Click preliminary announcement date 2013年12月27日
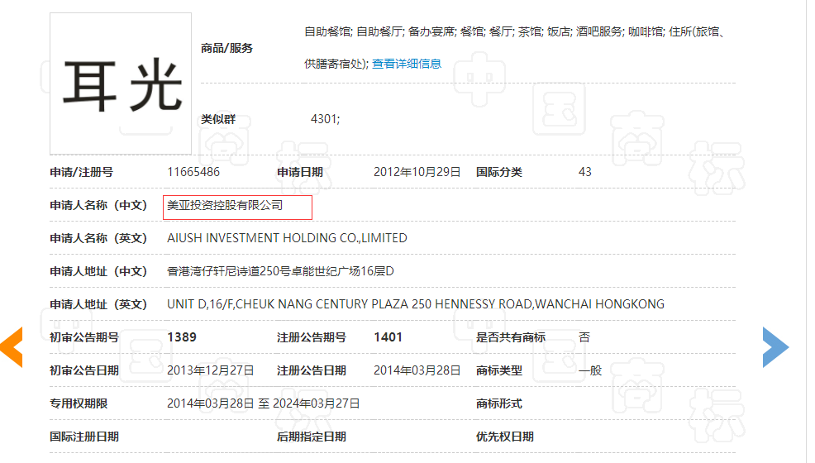The image size is (815, 463). (210, 370)
